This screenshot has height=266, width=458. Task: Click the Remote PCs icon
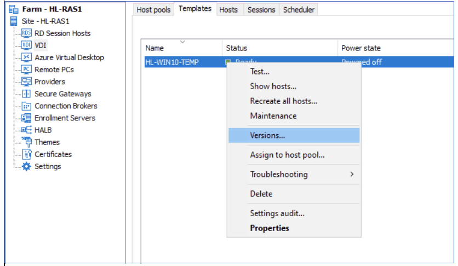point(26,70)
